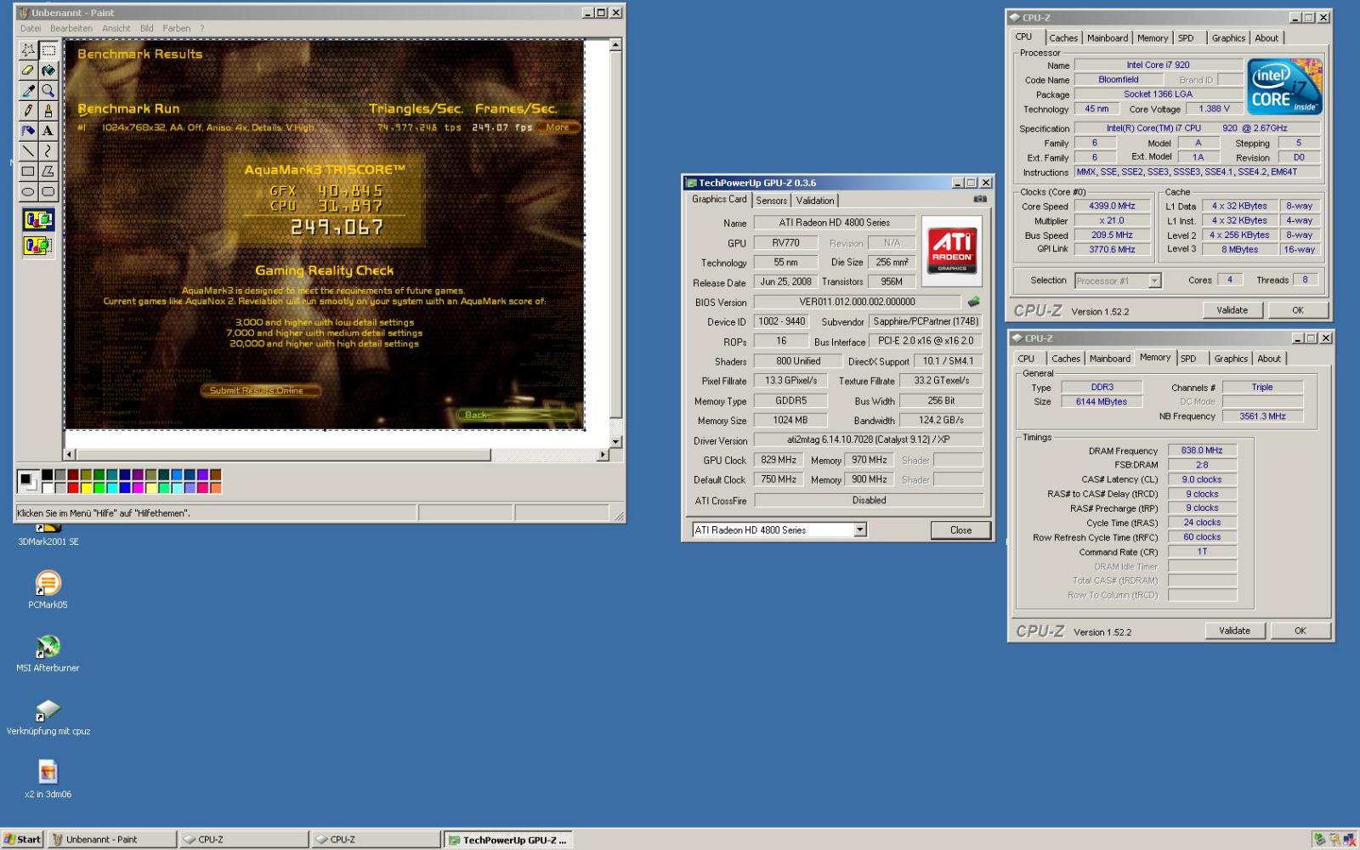The width and height of the screenshot is (1360, 850).
Task: Click OK in the CPU-Z processor window
Action: [x=1298, y=310]
